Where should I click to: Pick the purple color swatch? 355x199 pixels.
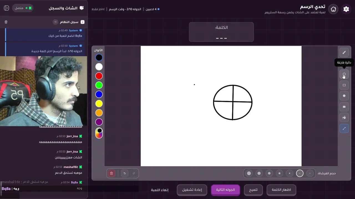99,122
